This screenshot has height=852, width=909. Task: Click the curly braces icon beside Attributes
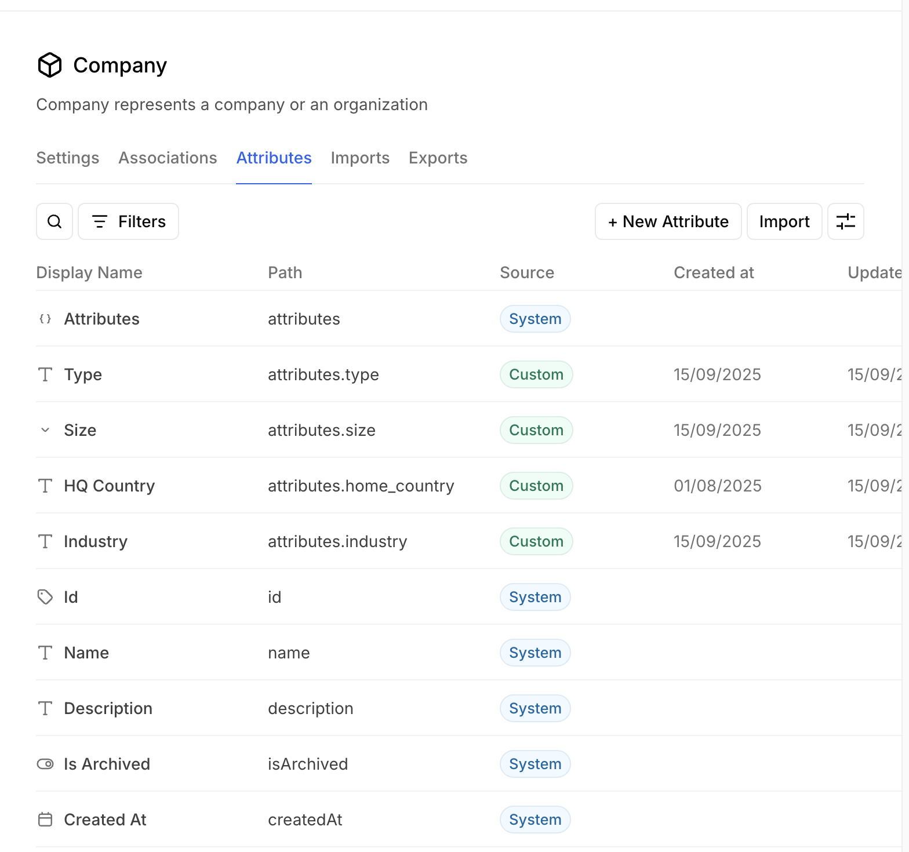pyautogui.click(x=45, y=319)
